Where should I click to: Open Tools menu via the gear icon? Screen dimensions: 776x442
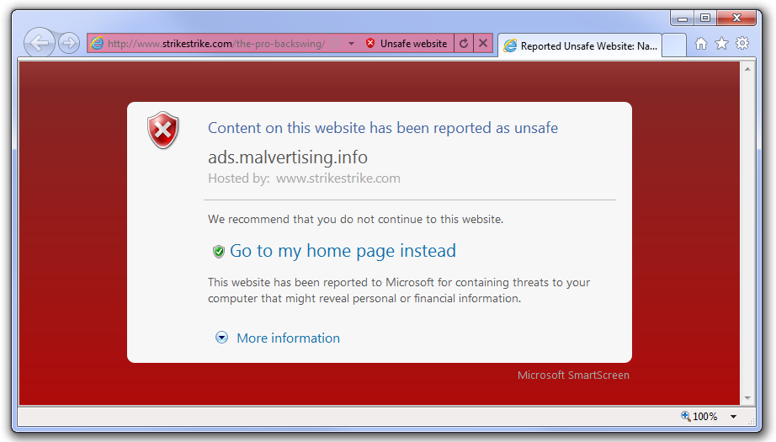tap(742, 44)
